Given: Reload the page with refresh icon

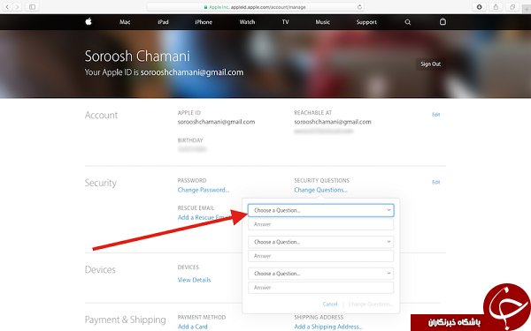Looking at the screenshot, I should tap(359, 7).
